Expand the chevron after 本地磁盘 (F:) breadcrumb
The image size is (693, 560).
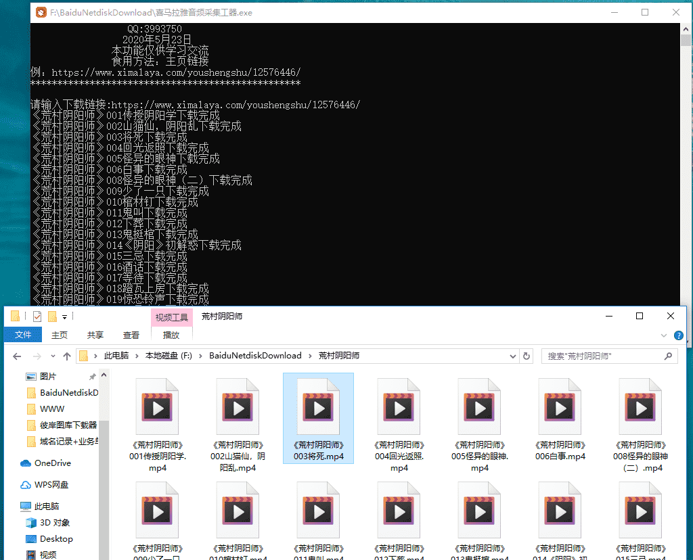coord(200,356)
